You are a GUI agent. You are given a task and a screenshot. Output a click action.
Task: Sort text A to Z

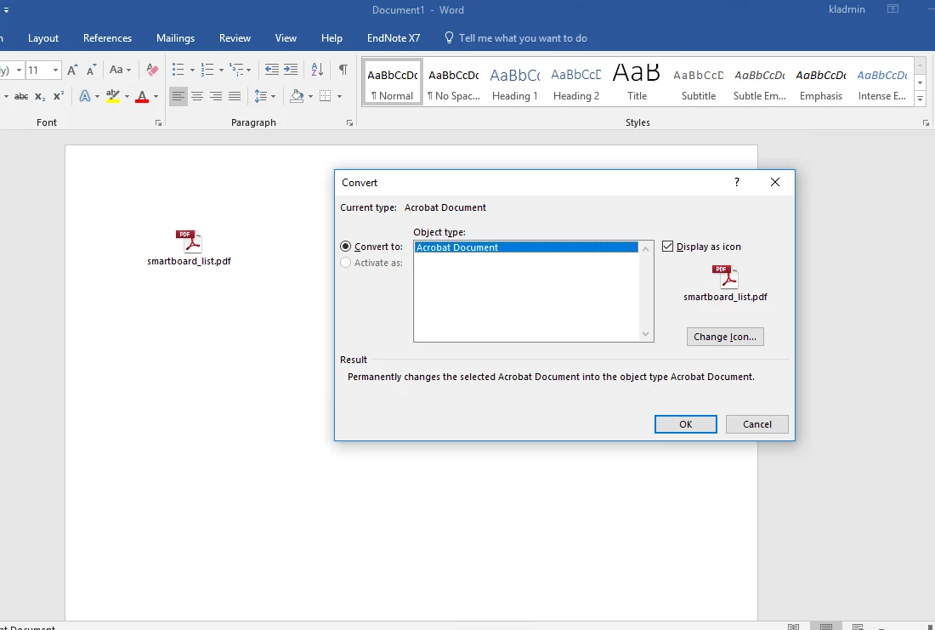317,70
